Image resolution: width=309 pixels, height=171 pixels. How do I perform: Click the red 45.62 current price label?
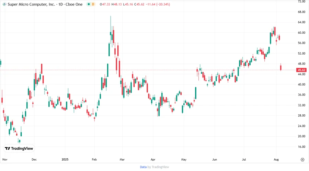[301, 70]
